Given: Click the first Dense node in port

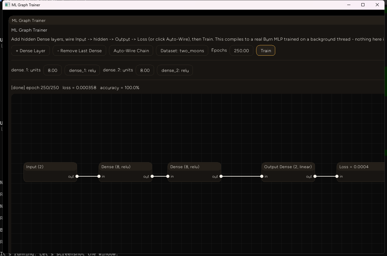Looking at the screenshot, I should [99, 176].
